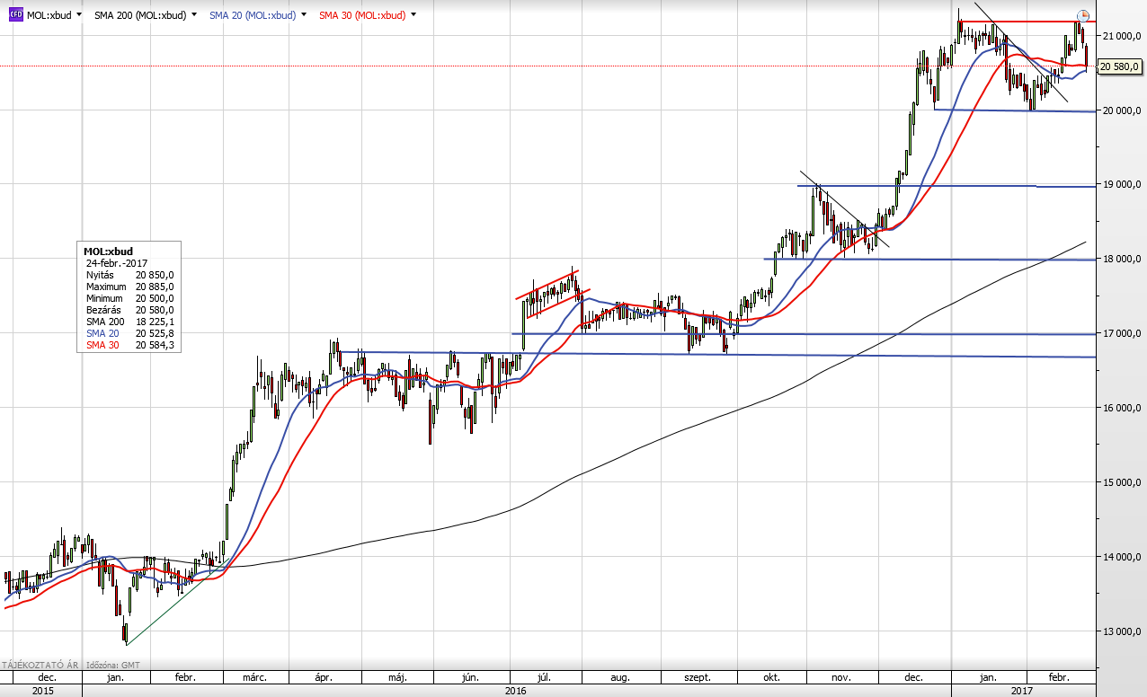Image resolution: width=1147 pixels, height=697 pixels.
Task: Click the 14 000,0 price axis label
Action: tap(1122, 557)
